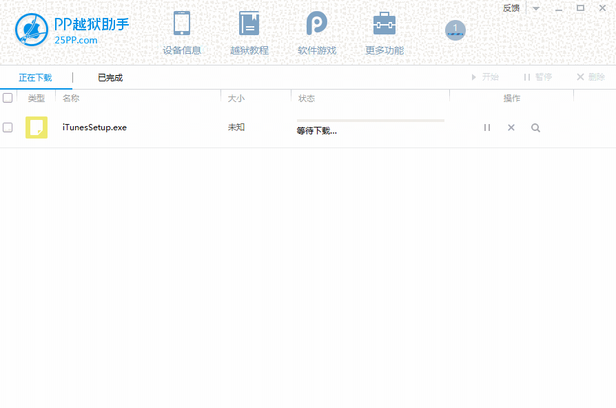Open the 软件游戏 apps and games section
Image resolution: width=616 pixels, height=408 pixels.
(316, 31)
